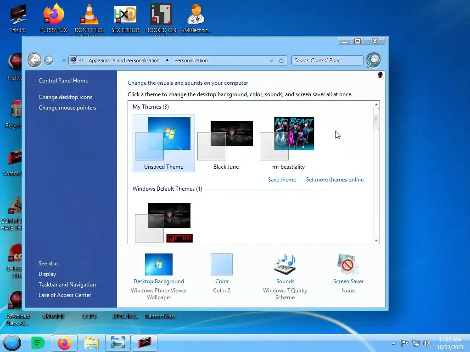Image resolution: width=470 pixels, height=352 pixels.
Task: Open Control Panel Home
Action: pyautogui.click(x=63, y=81)
